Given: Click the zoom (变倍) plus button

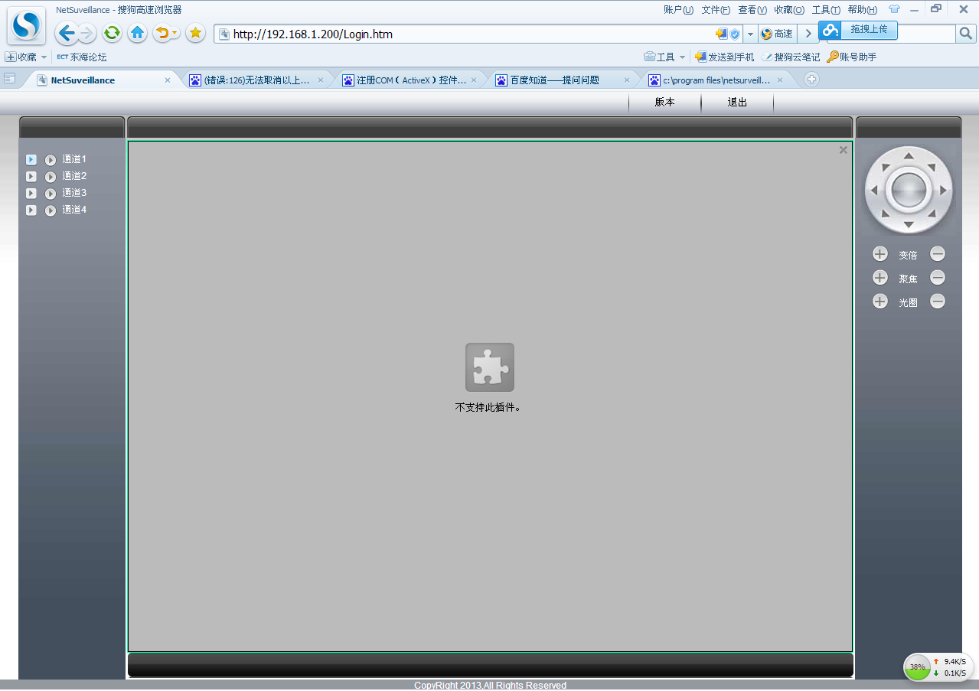Looking at the screenshot, I should point(880,254).
